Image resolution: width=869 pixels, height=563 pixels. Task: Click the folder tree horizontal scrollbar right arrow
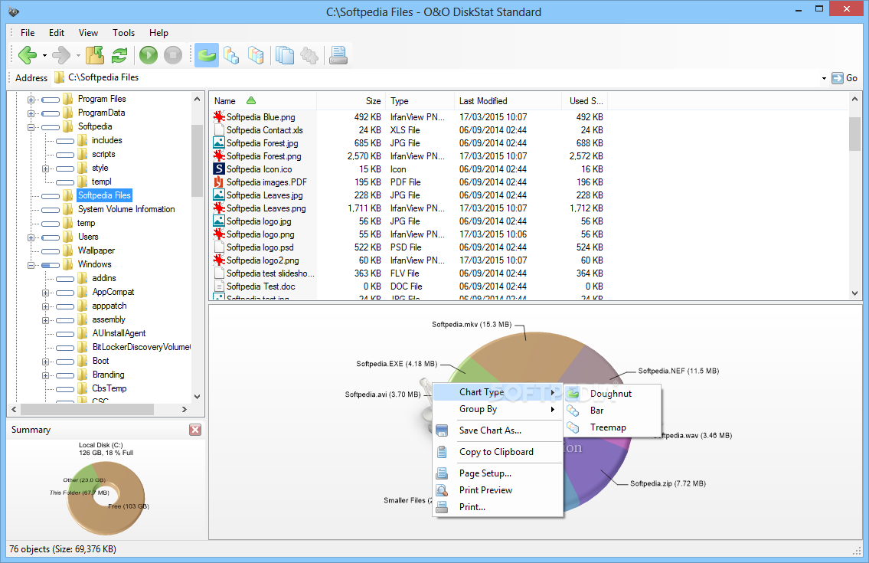click(185, 409)
